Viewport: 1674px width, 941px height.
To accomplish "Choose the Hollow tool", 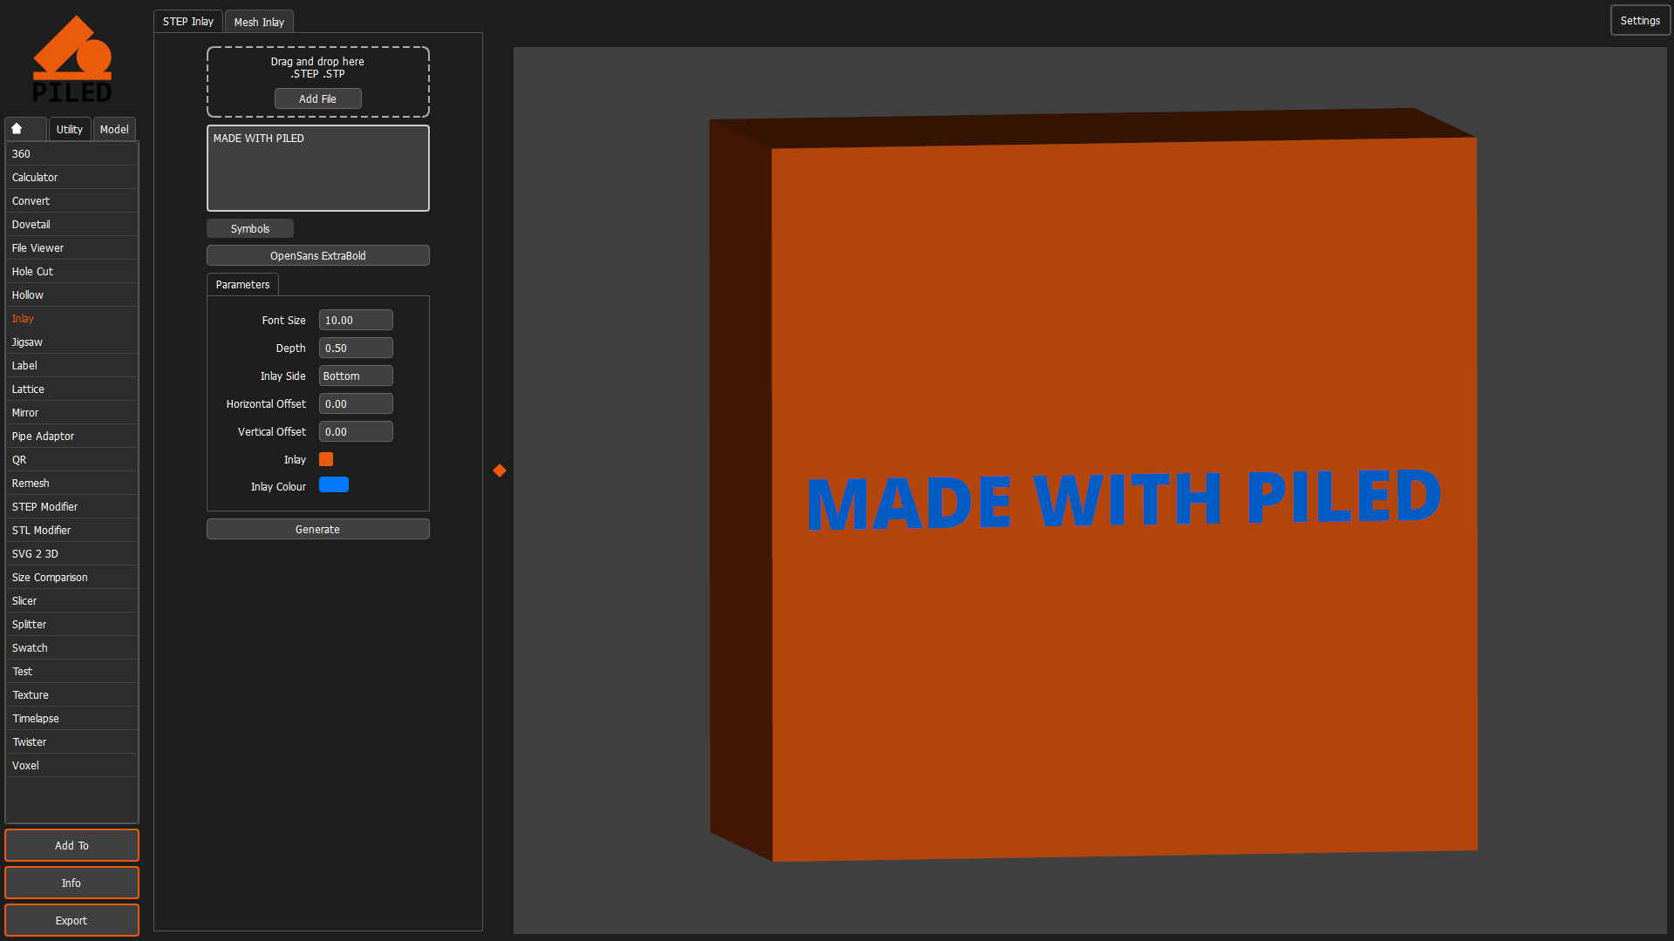I will [71, 294].
